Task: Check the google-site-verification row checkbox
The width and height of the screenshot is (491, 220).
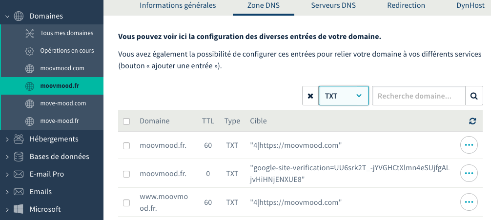Action: (x=126, y=174)
